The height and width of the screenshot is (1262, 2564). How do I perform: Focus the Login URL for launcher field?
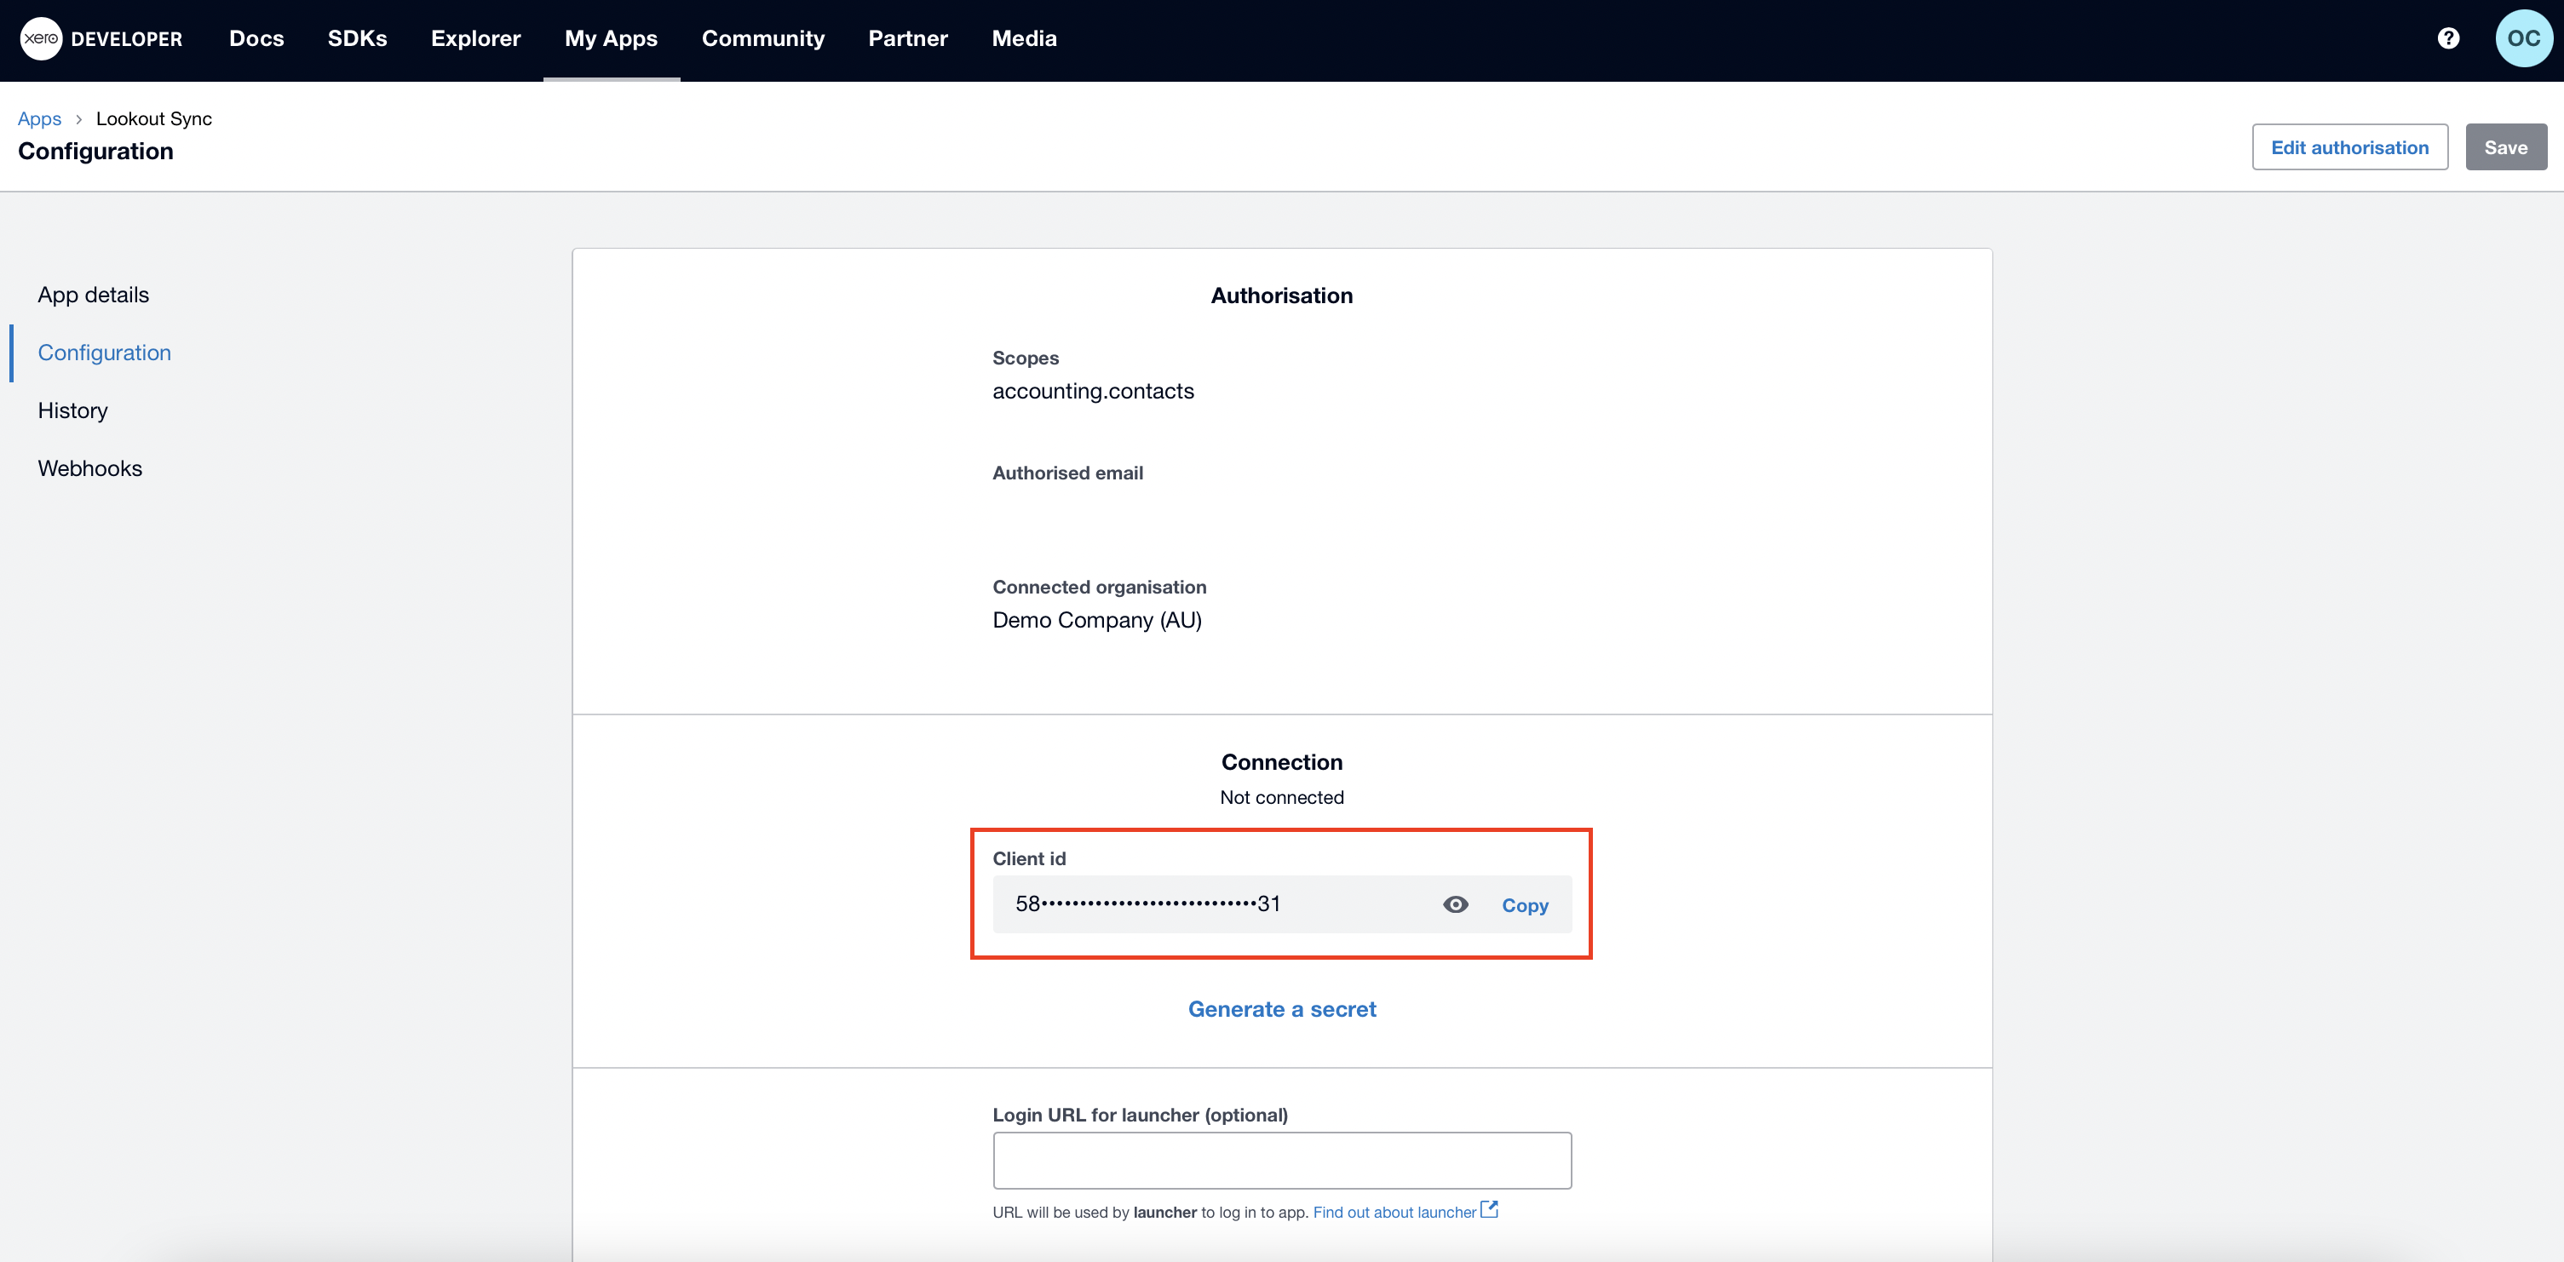click(x=1281, y=1160)
